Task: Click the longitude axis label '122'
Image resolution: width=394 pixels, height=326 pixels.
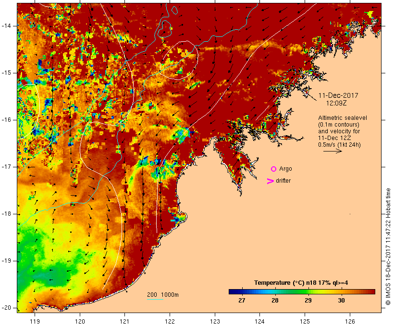Action: pos(170,321)
